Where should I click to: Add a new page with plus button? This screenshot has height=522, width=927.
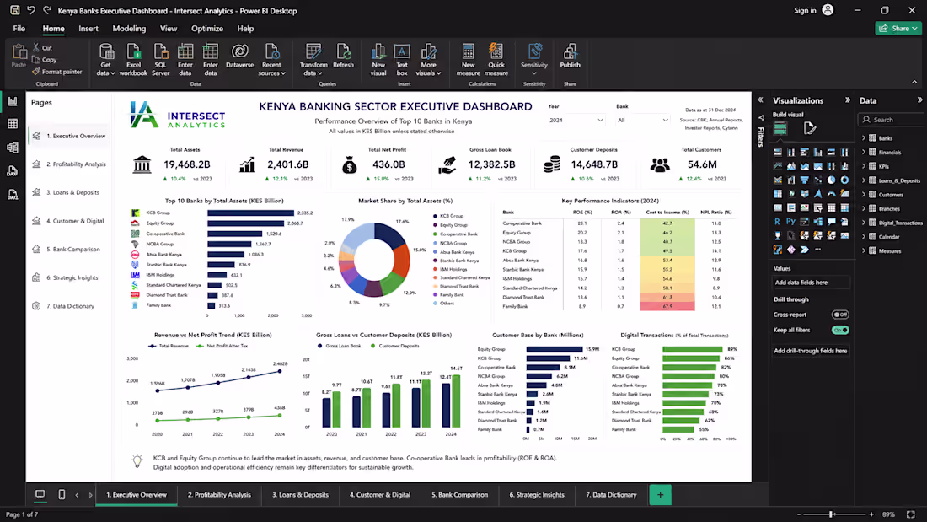(x=660, y=495)
